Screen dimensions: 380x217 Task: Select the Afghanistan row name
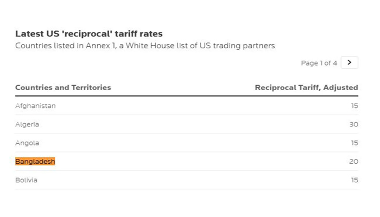[x=35, y=106]
